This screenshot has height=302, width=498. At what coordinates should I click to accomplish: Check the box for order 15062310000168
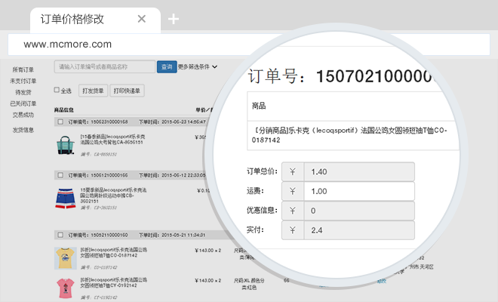coord(60,122)
